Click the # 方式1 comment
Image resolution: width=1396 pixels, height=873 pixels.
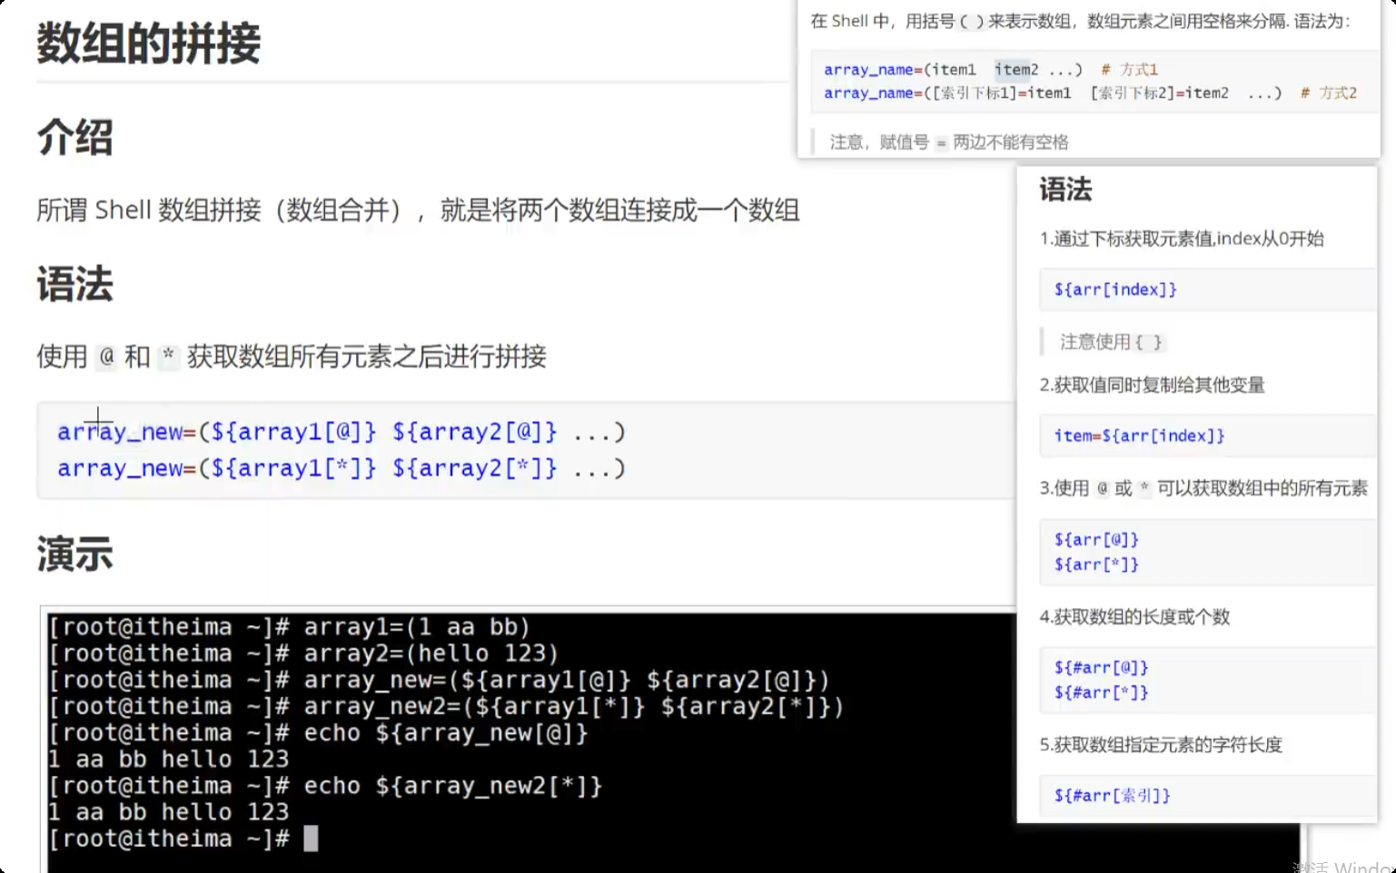coord(1129,70)
